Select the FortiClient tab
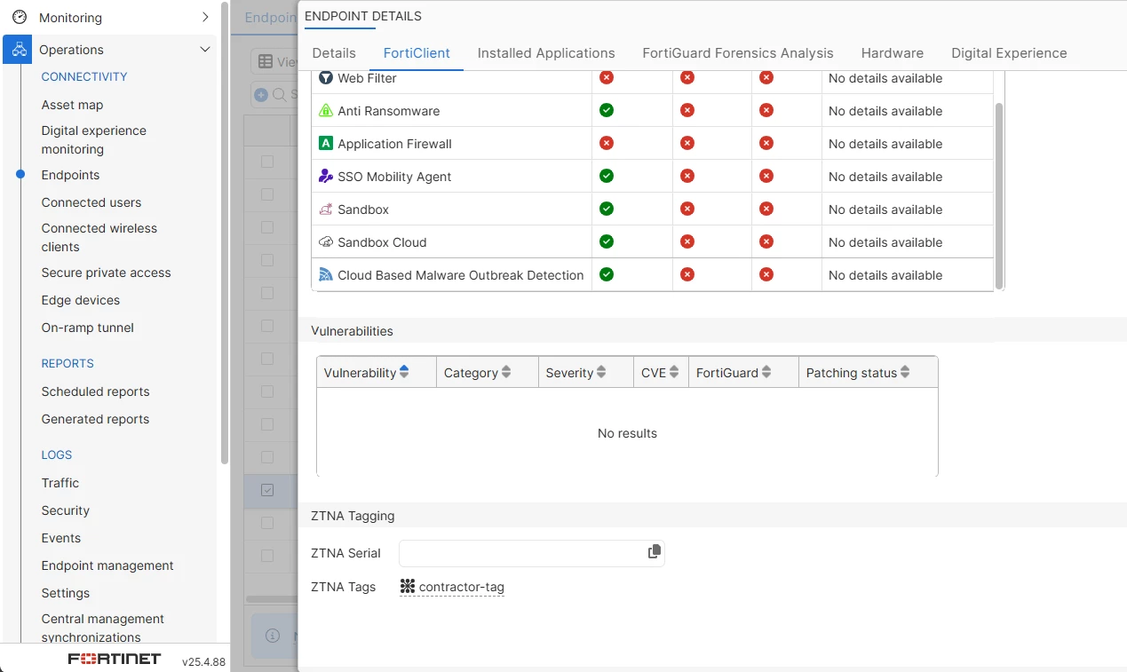The image size is (1127, 672). click(x=417, y=53)
